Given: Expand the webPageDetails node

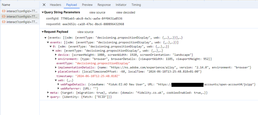Looking at the screenshot, I should coord(58,85).
